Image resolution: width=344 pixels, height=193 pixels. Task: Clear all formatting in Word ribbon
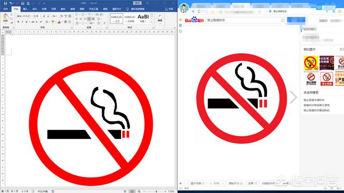[61, 16]
